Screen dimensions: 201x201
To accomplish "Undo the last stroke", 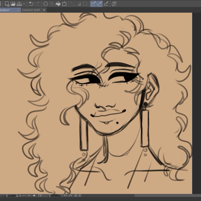I will pyautogui.click(x=31, y=4).
